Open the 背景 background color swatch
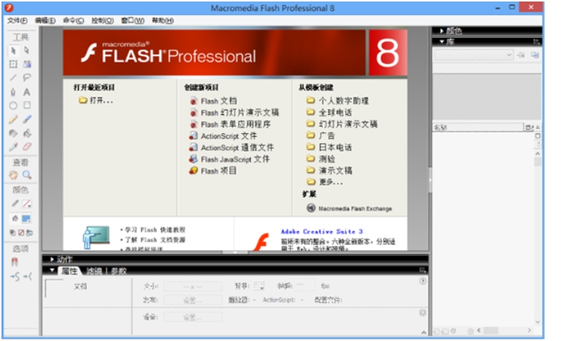The height and width of the screenshot is (341, 563). pos(259,286)
